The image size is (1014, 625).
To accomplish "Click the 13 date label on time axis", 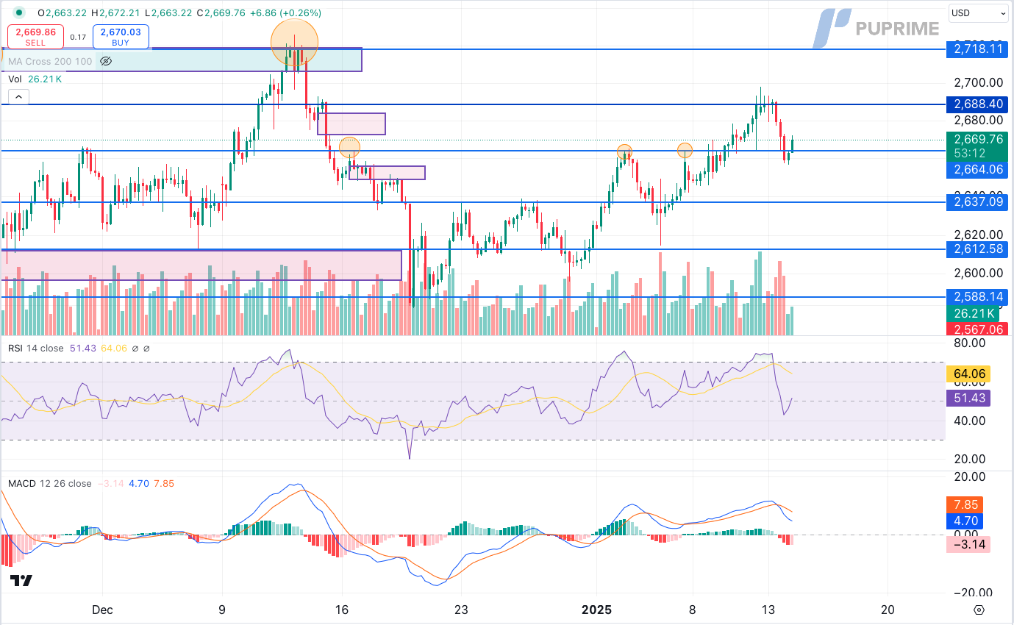I will pos(768,610).
